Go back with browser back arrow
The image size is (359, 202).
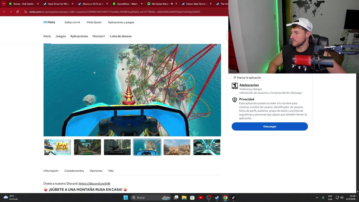(x=4, y=12)
